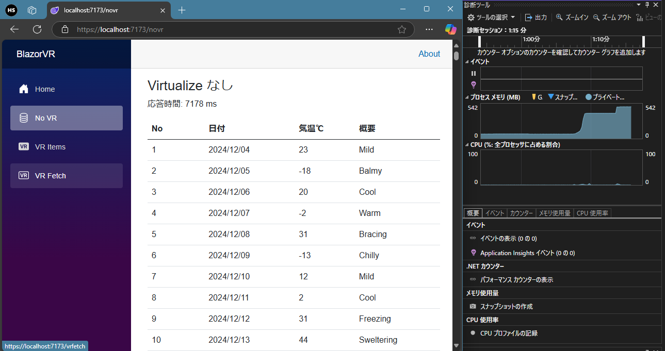Switch to the 概要 summary tab

click(x=473, y=213)
